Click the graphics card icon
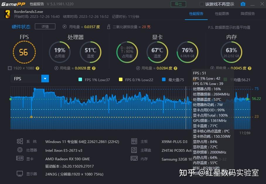 (20, 159)
